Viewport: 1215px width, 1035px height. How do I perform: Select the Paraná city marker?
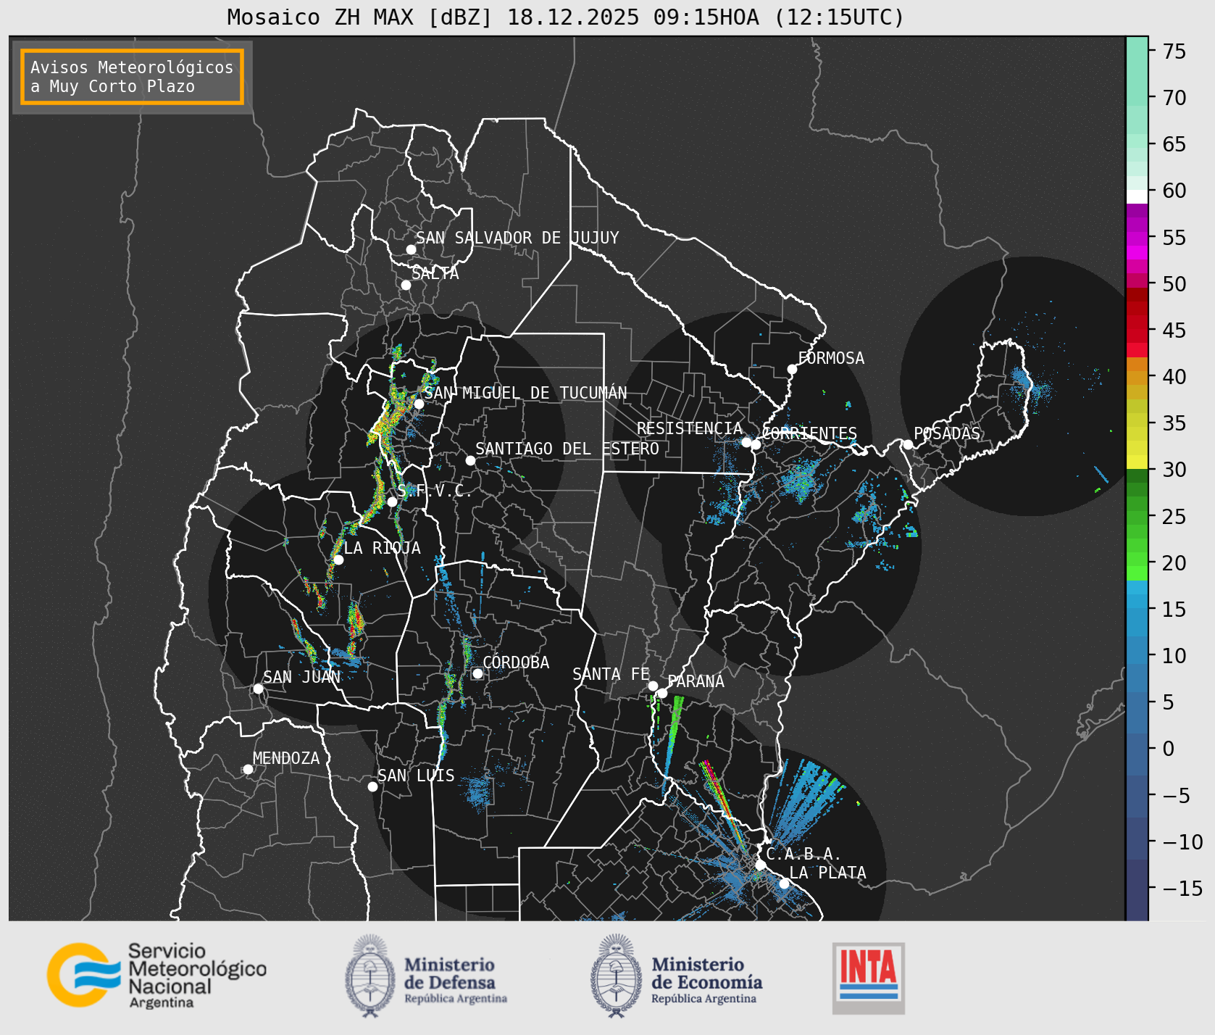click(x=662, y=693)
